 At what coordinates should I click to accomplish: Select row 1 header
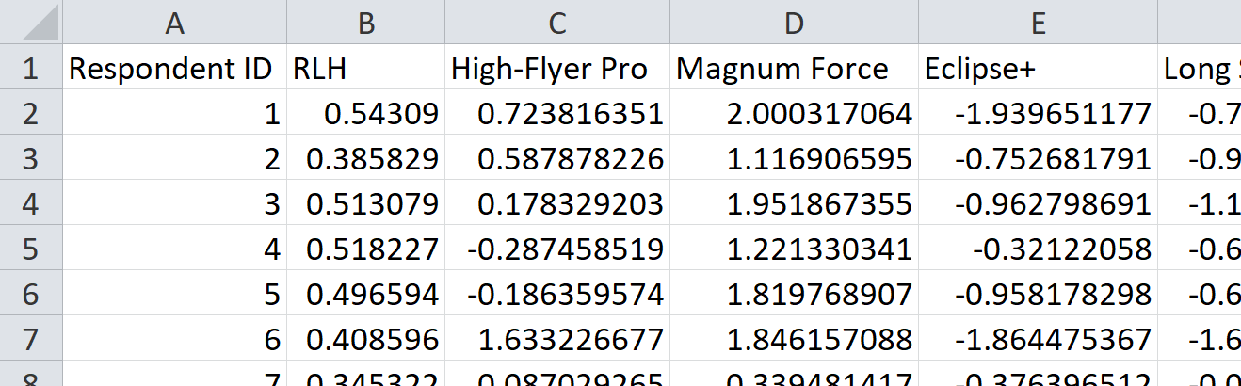(x=31, y=69)
